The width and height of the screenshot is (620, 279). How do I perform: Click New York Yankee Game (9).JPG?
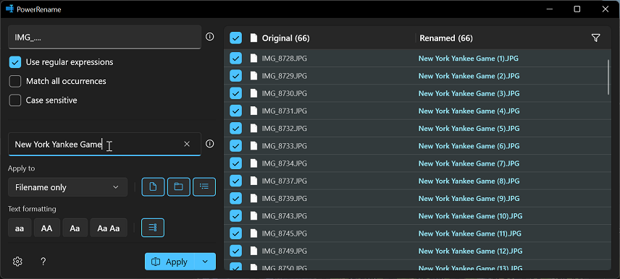469,199
